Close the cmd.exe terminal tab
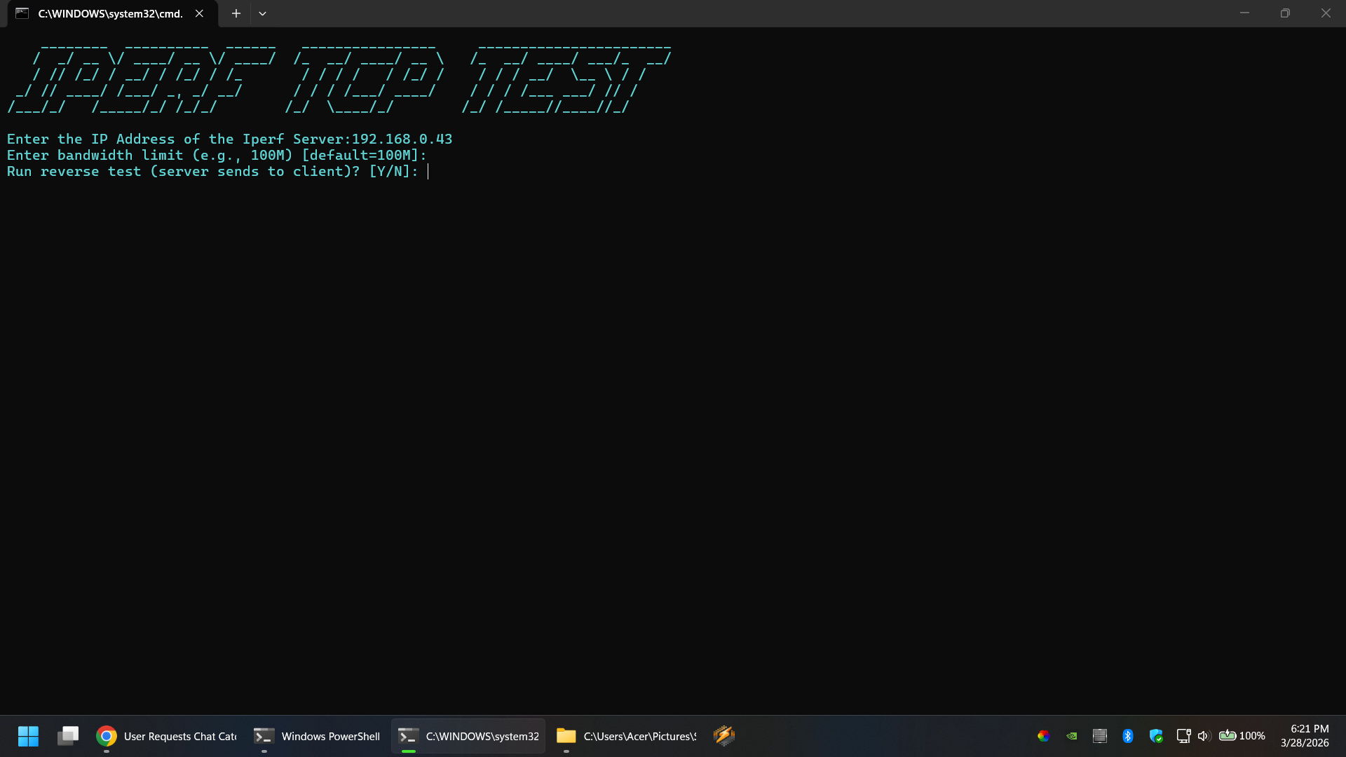Viewport: 1346px width, 757px height. coord(199,13)
